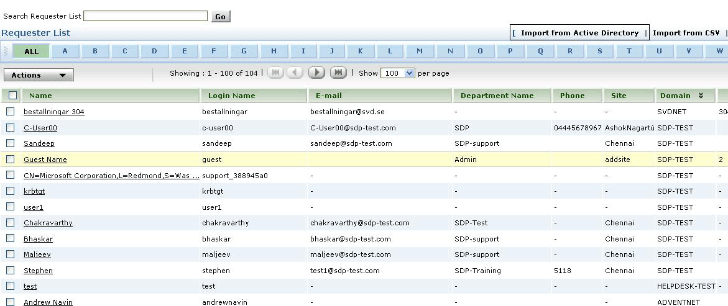Filter requesters by letter M
Viewport: 728px width, 306px height.
click(420, 52)
